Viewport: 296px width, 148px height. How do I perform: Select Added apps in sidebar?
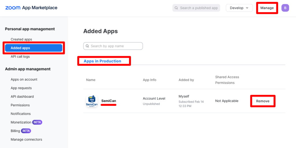(34, 48)
